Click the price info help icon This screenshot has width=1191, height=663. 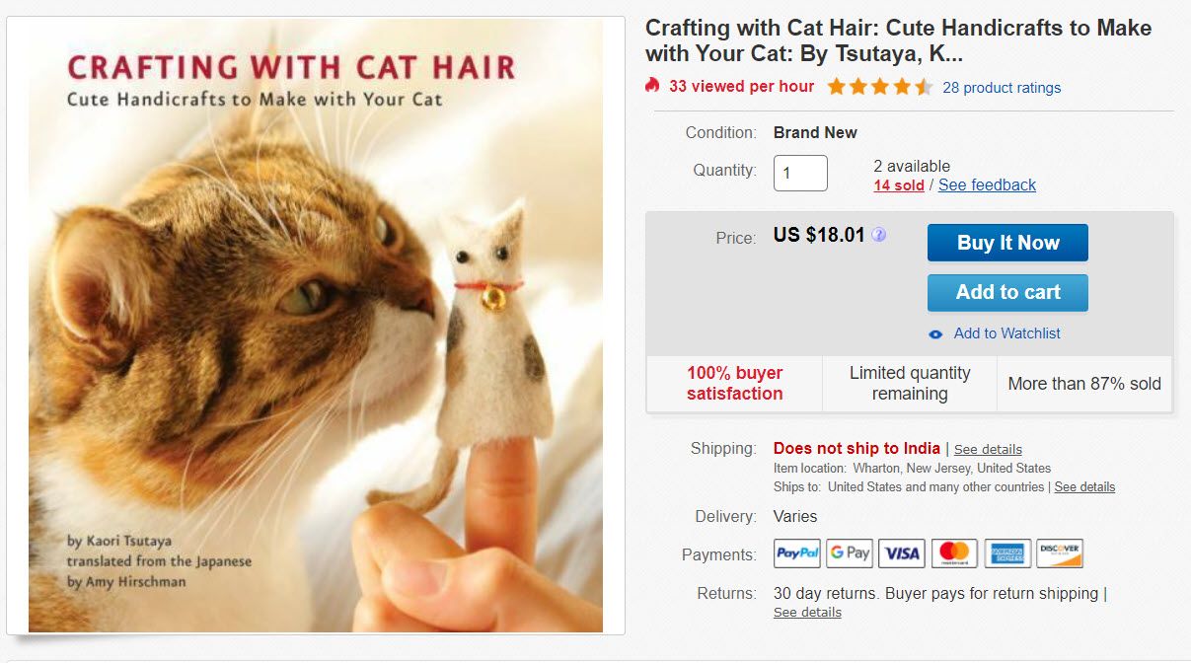[x=879, y=235]
